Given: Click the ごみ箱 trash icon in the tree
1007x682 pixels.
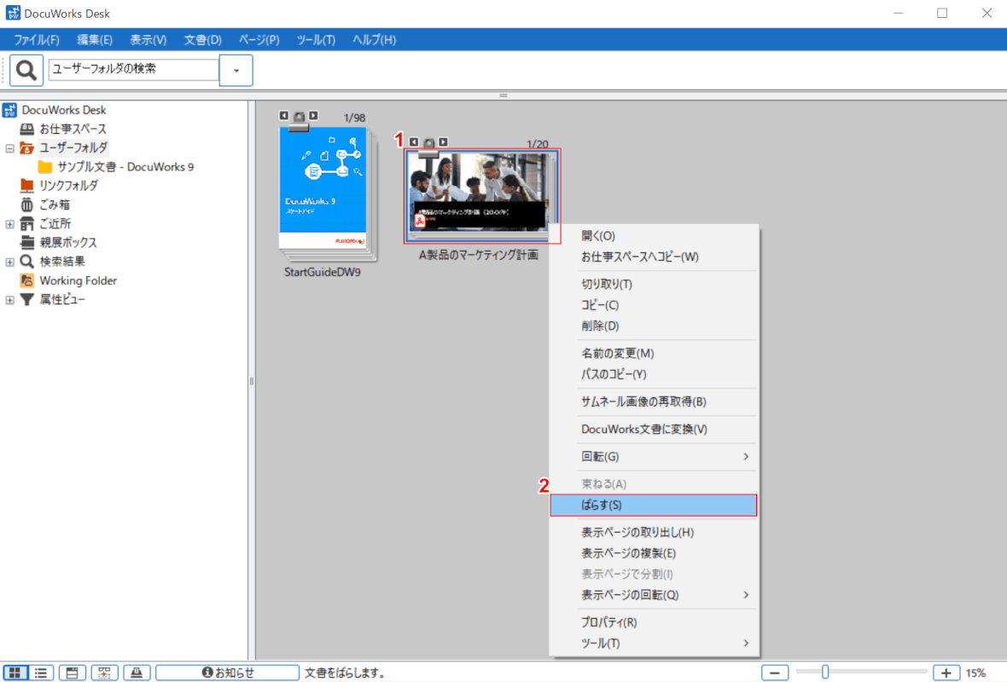Looking at the screenshot, I should [26, 205].
